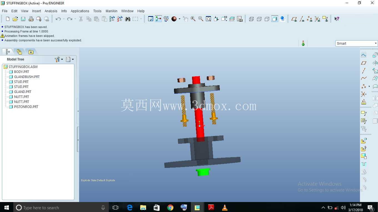Click the appearance color sphere swatch
The image size is (378, 212).
174,19
